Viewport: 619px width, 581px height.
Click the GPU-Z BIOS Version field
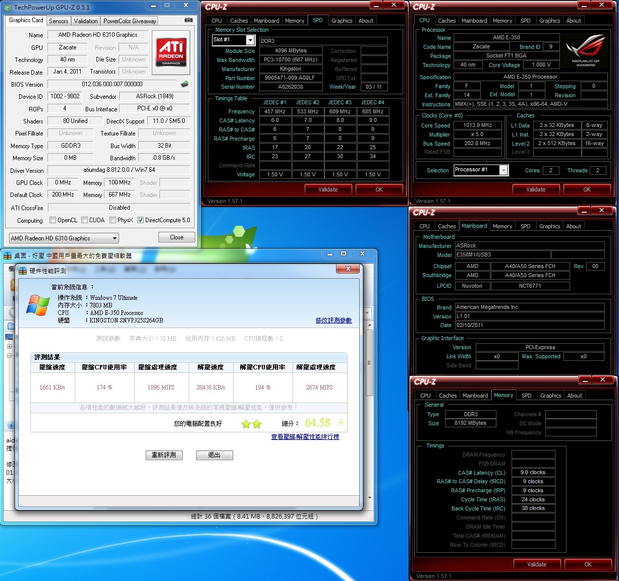[x=112, y=84]
